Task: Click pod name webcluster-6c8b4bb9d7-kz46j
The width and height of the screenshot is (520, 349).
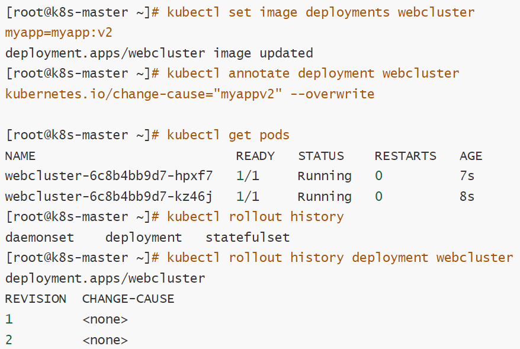Action: point(109,196)
